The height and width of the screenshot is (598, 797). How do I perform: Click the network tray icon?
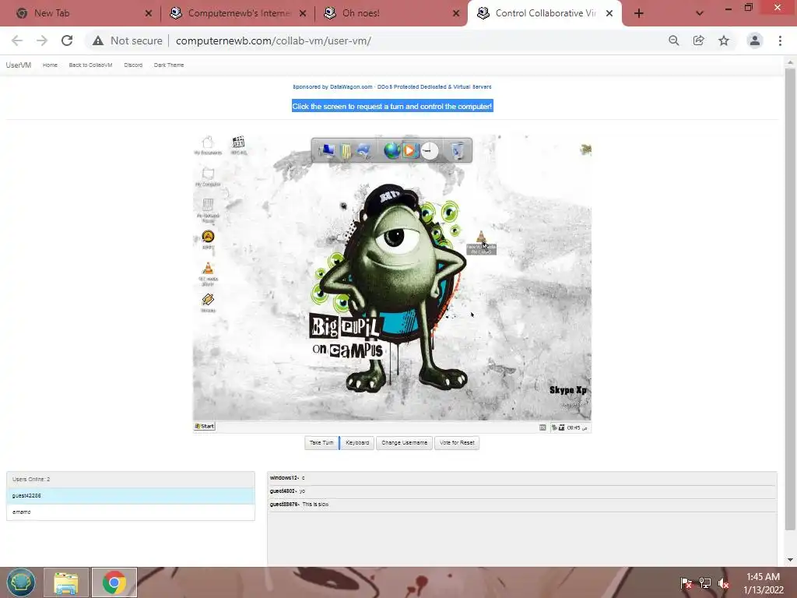tap(705, 583)
